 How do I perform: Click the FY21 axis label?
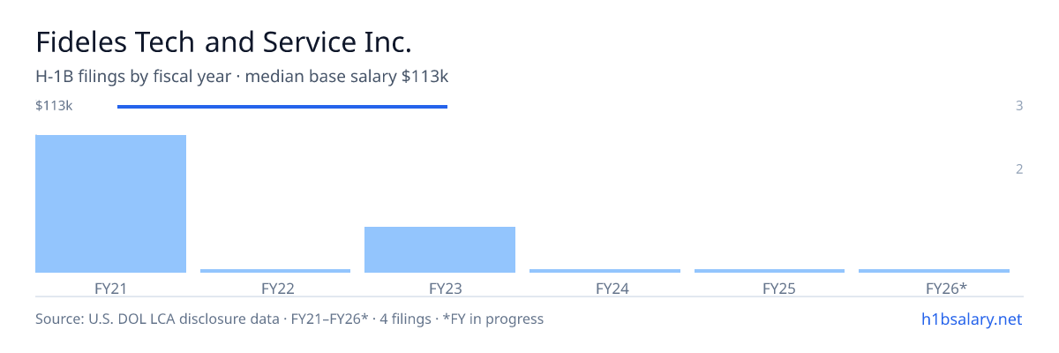coord(110,289)
